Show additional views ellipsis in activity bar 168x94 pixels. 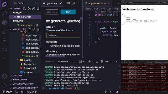4,58
